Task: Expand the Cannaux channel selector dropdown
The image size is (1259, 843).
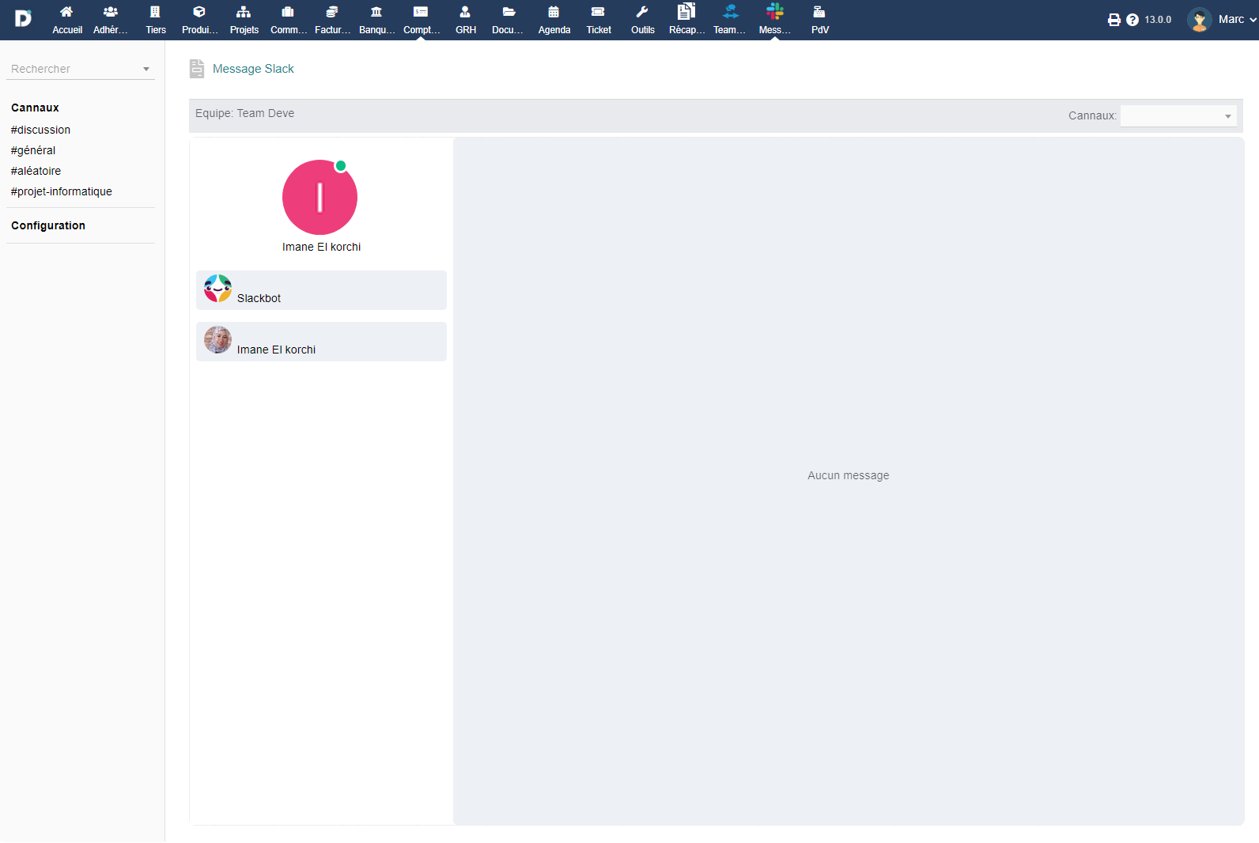Action: pos(1178,115)
